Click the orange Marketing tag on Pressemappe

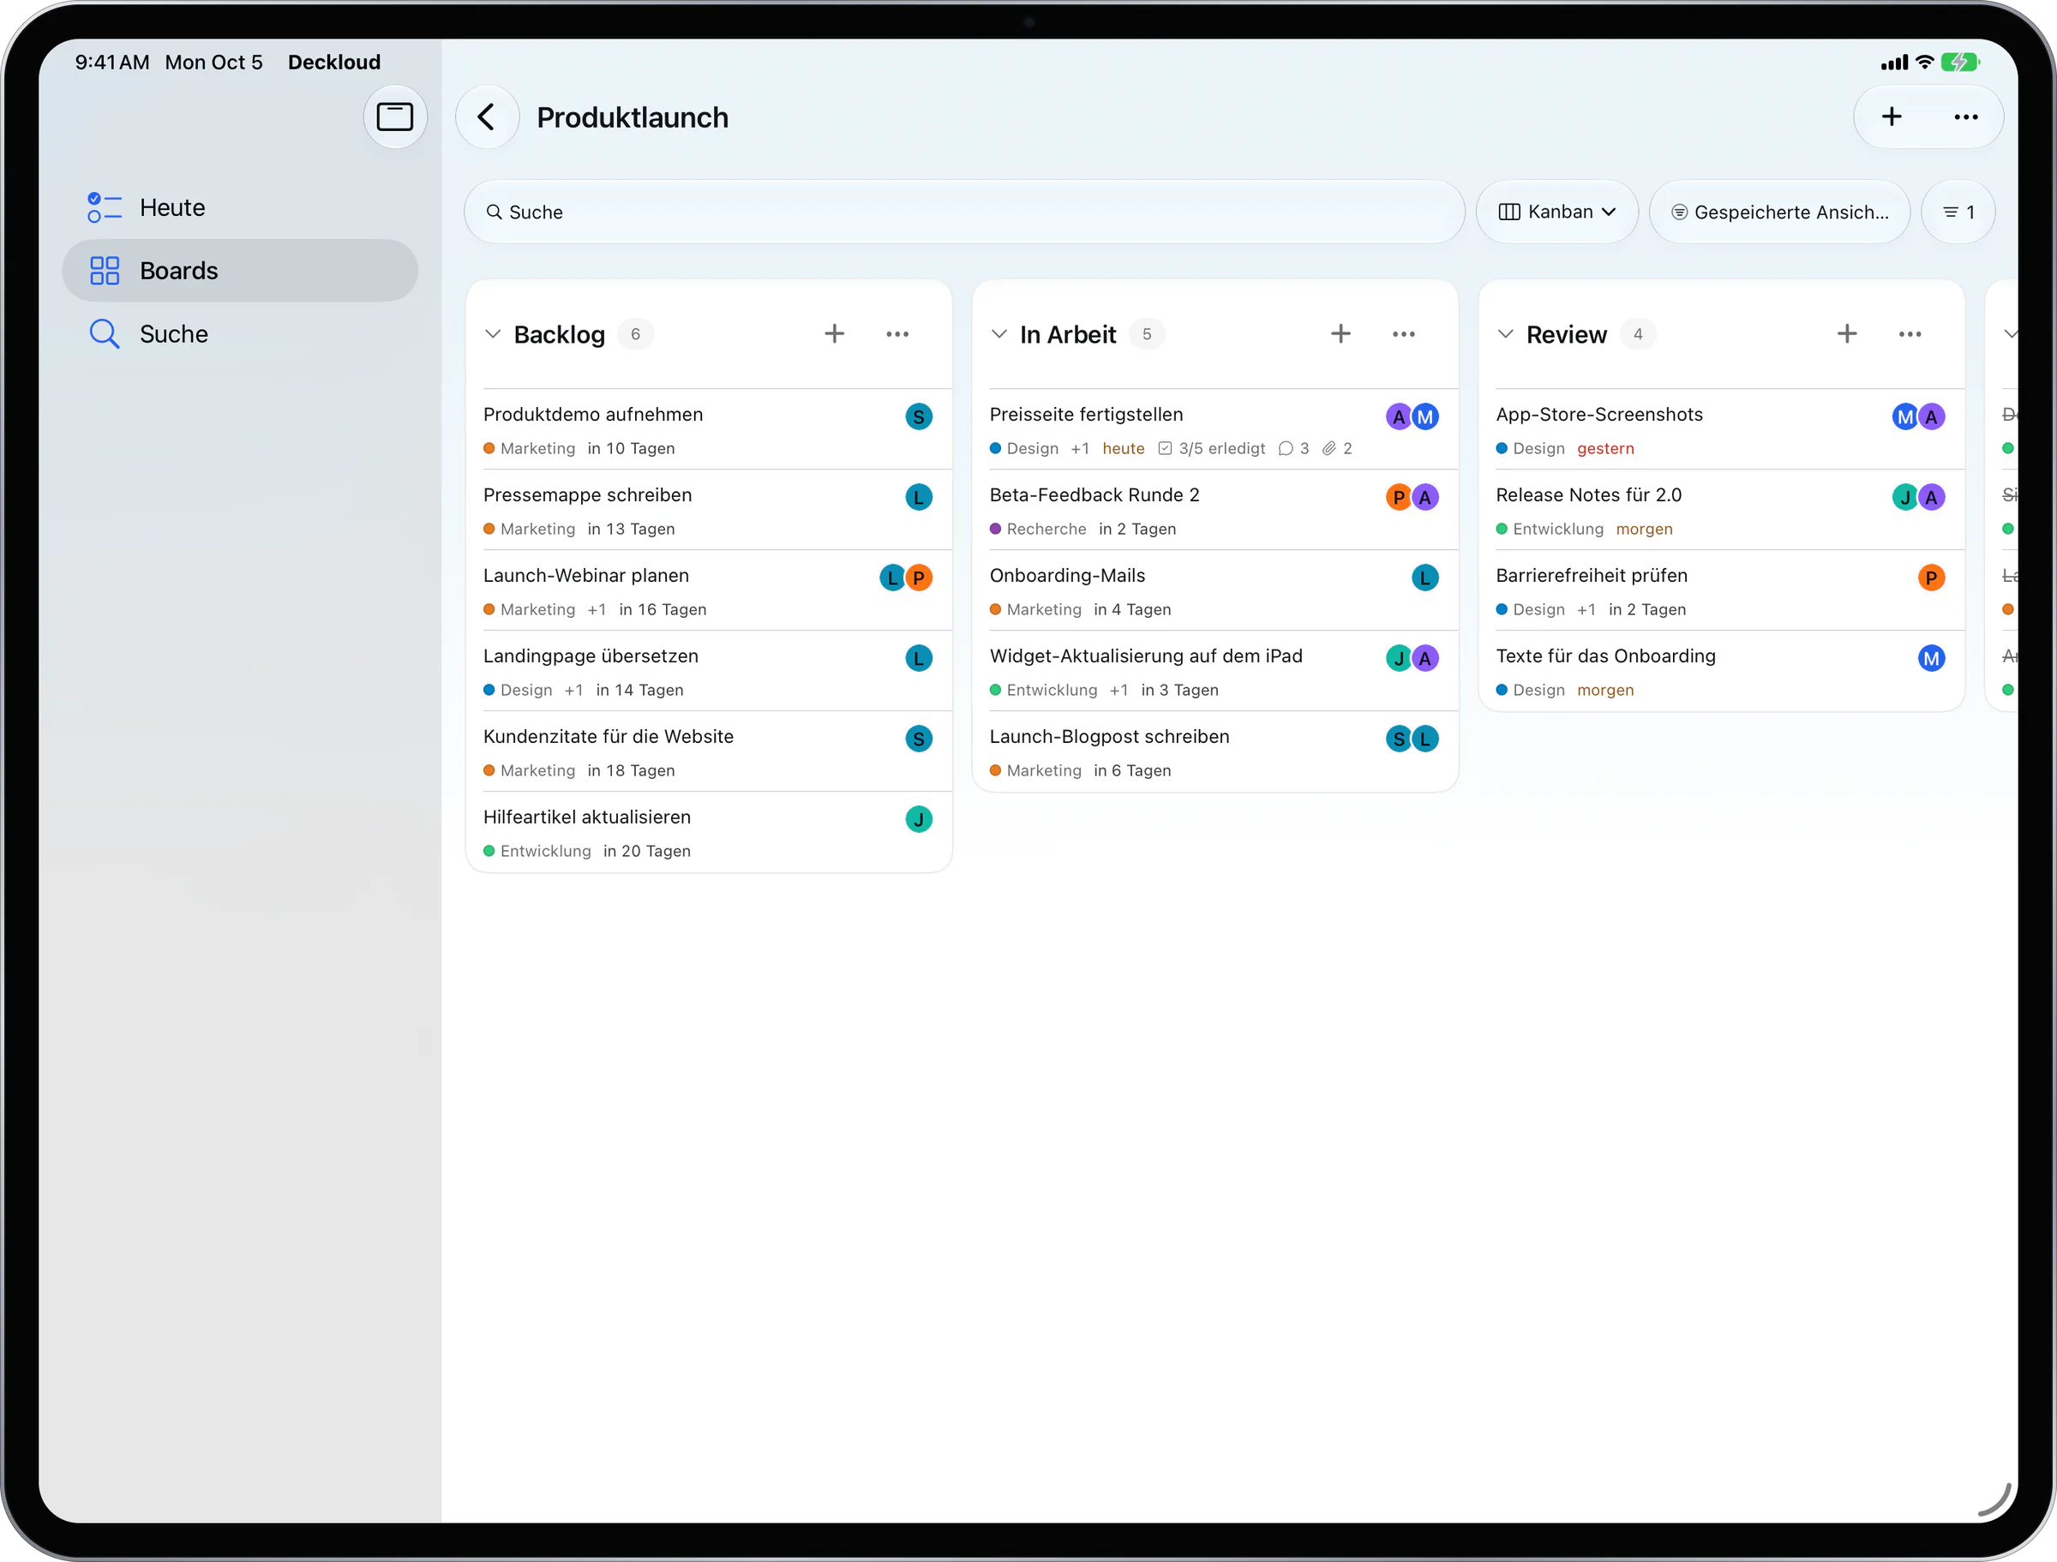click(529, 529)
